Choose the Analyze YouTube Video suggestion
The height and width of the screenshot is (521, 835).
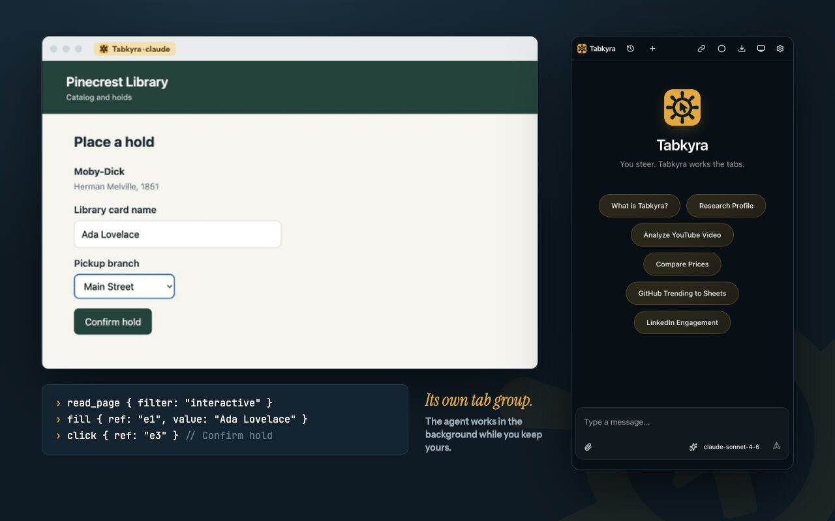[682, 235]
